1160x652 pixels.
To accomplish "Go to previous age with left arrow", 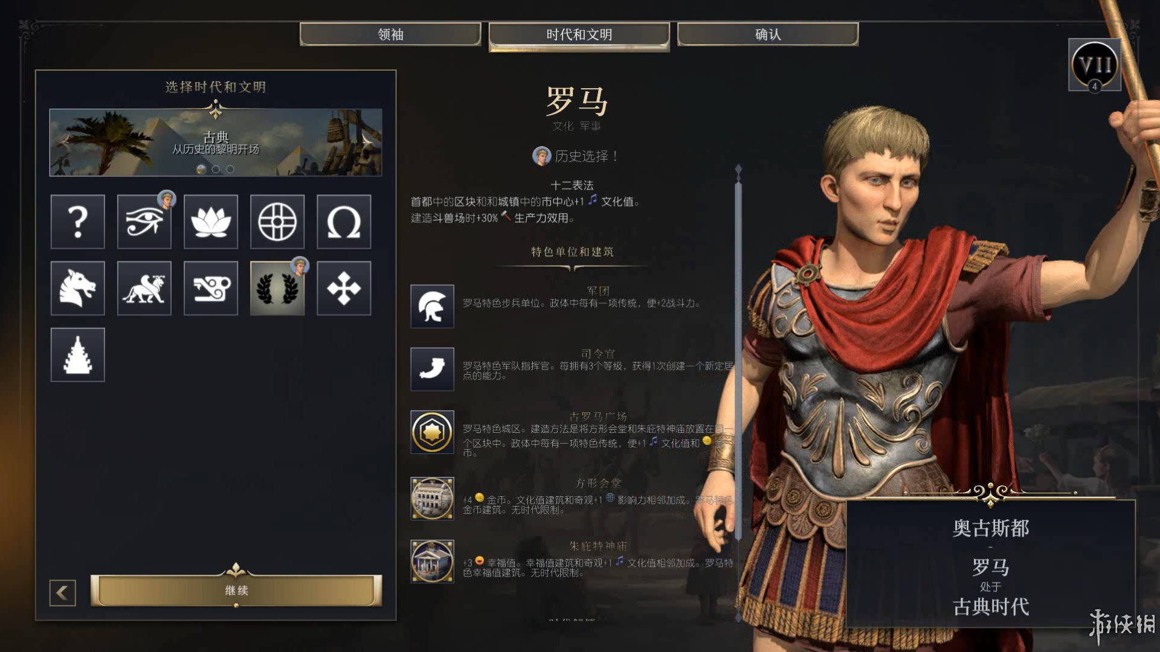I will pos(65,141).
